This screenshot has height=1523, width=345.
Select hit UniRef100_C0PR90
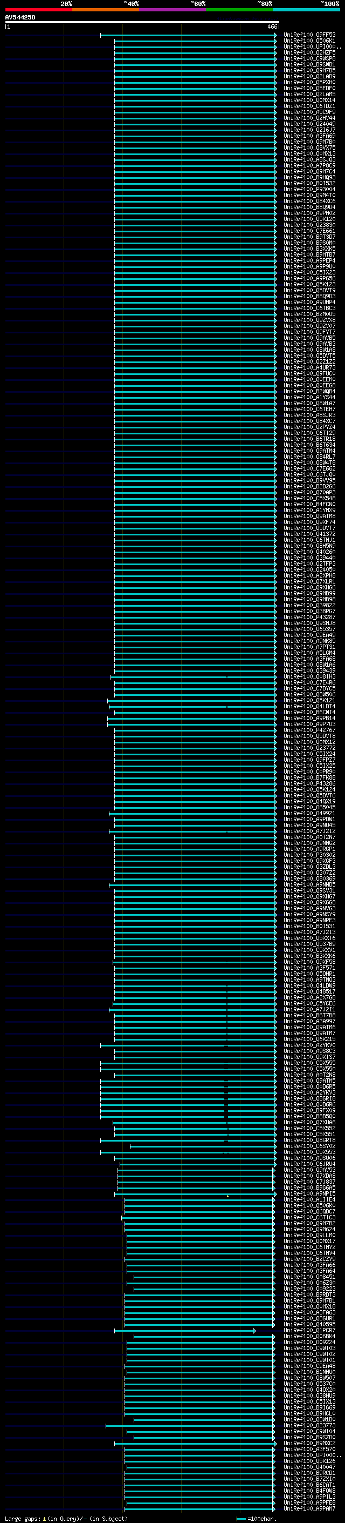point(309,771)
